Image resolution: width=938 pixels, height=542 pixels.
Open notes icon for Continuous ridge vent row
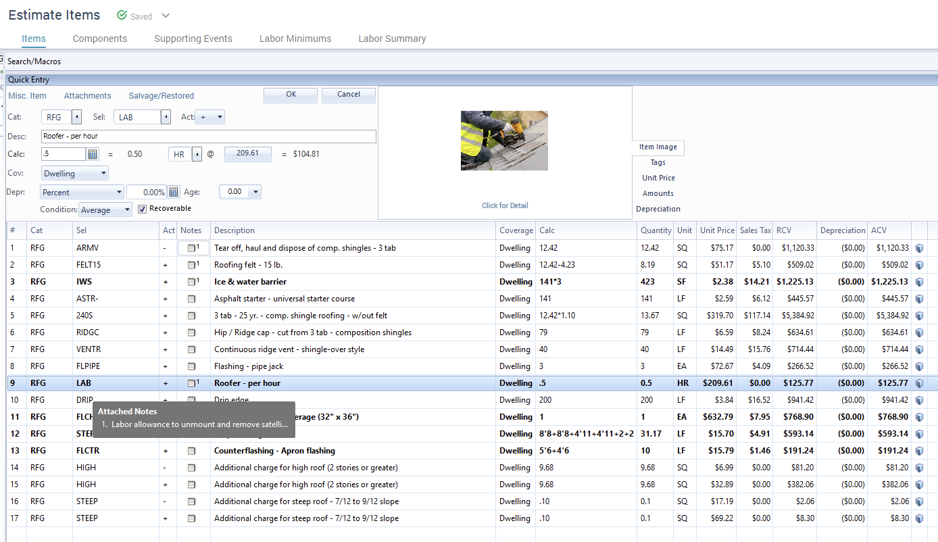tap(191, 349)
